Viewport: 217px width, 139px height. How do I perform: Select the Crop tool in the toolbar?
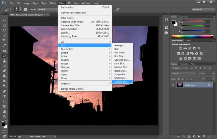click(4, 40)
